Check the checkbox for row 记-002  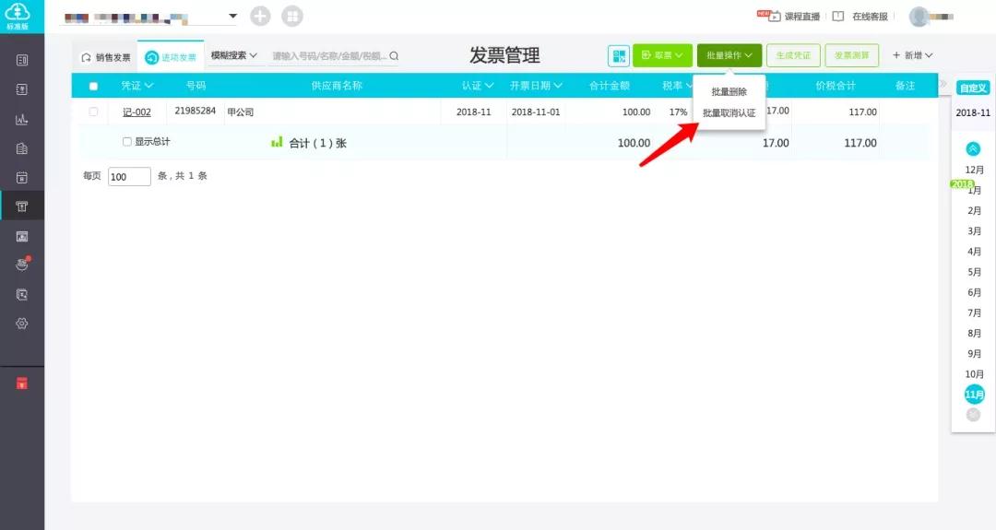coord(93,112)
